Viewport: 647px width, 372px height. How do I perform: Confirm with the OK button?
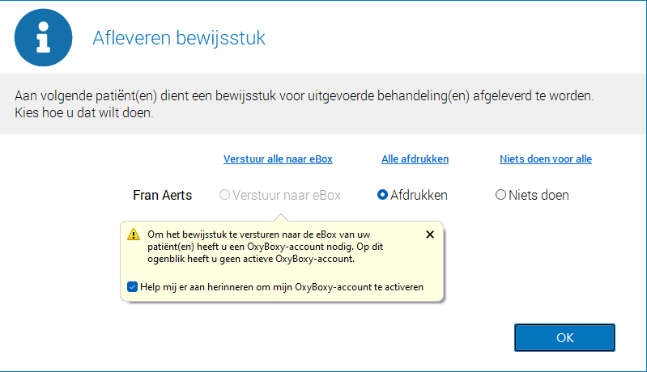(564, 337)
